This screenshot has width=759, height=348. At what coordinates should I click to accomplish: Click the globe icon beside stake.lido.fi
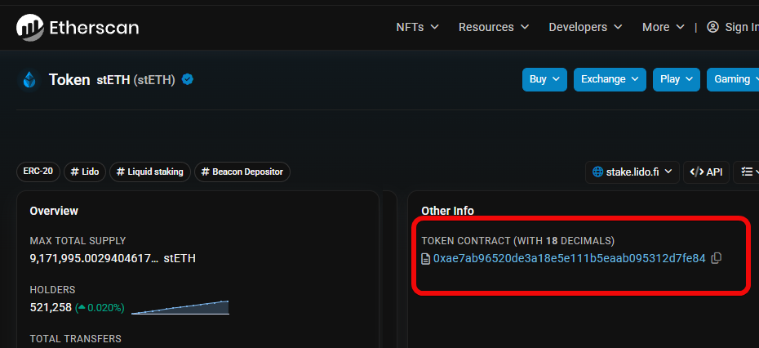pos(597,172)
